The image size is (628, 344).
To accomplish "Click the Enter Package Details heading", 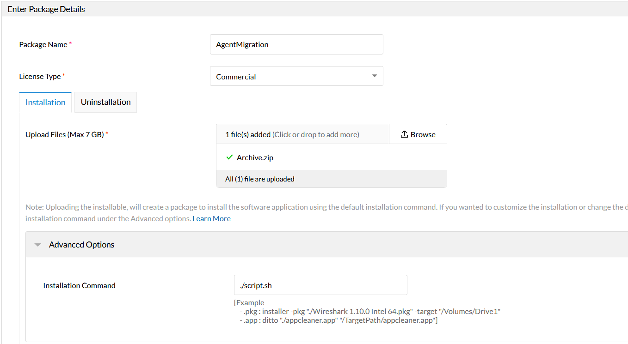I will tap(46, 9).
